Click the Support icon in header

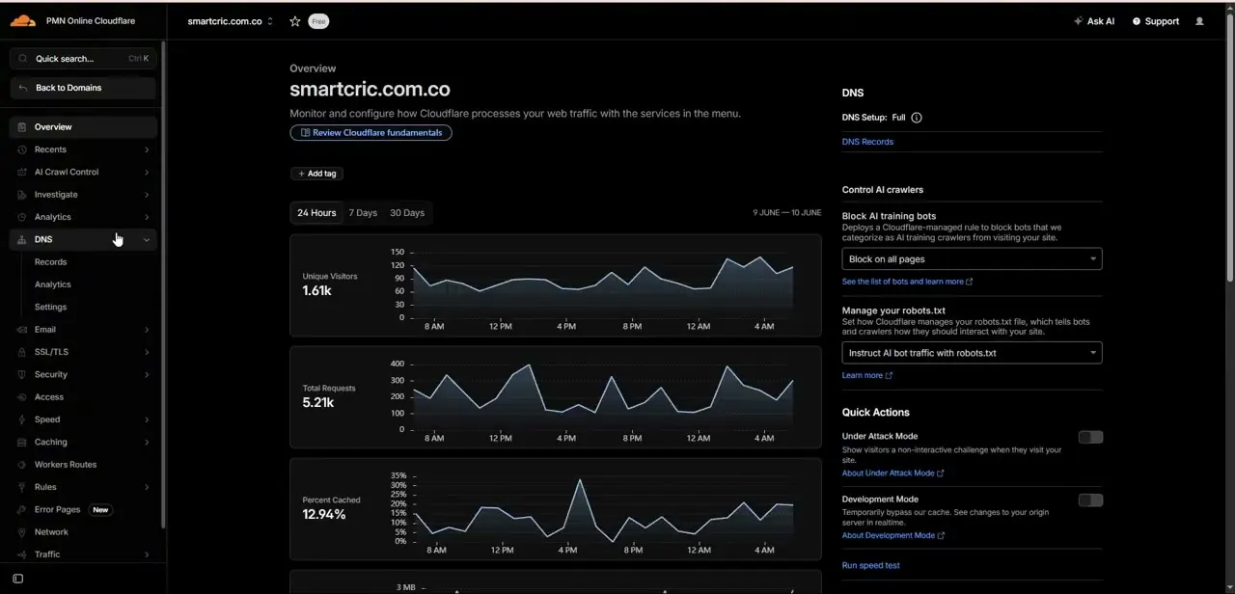coord(1137,21)
